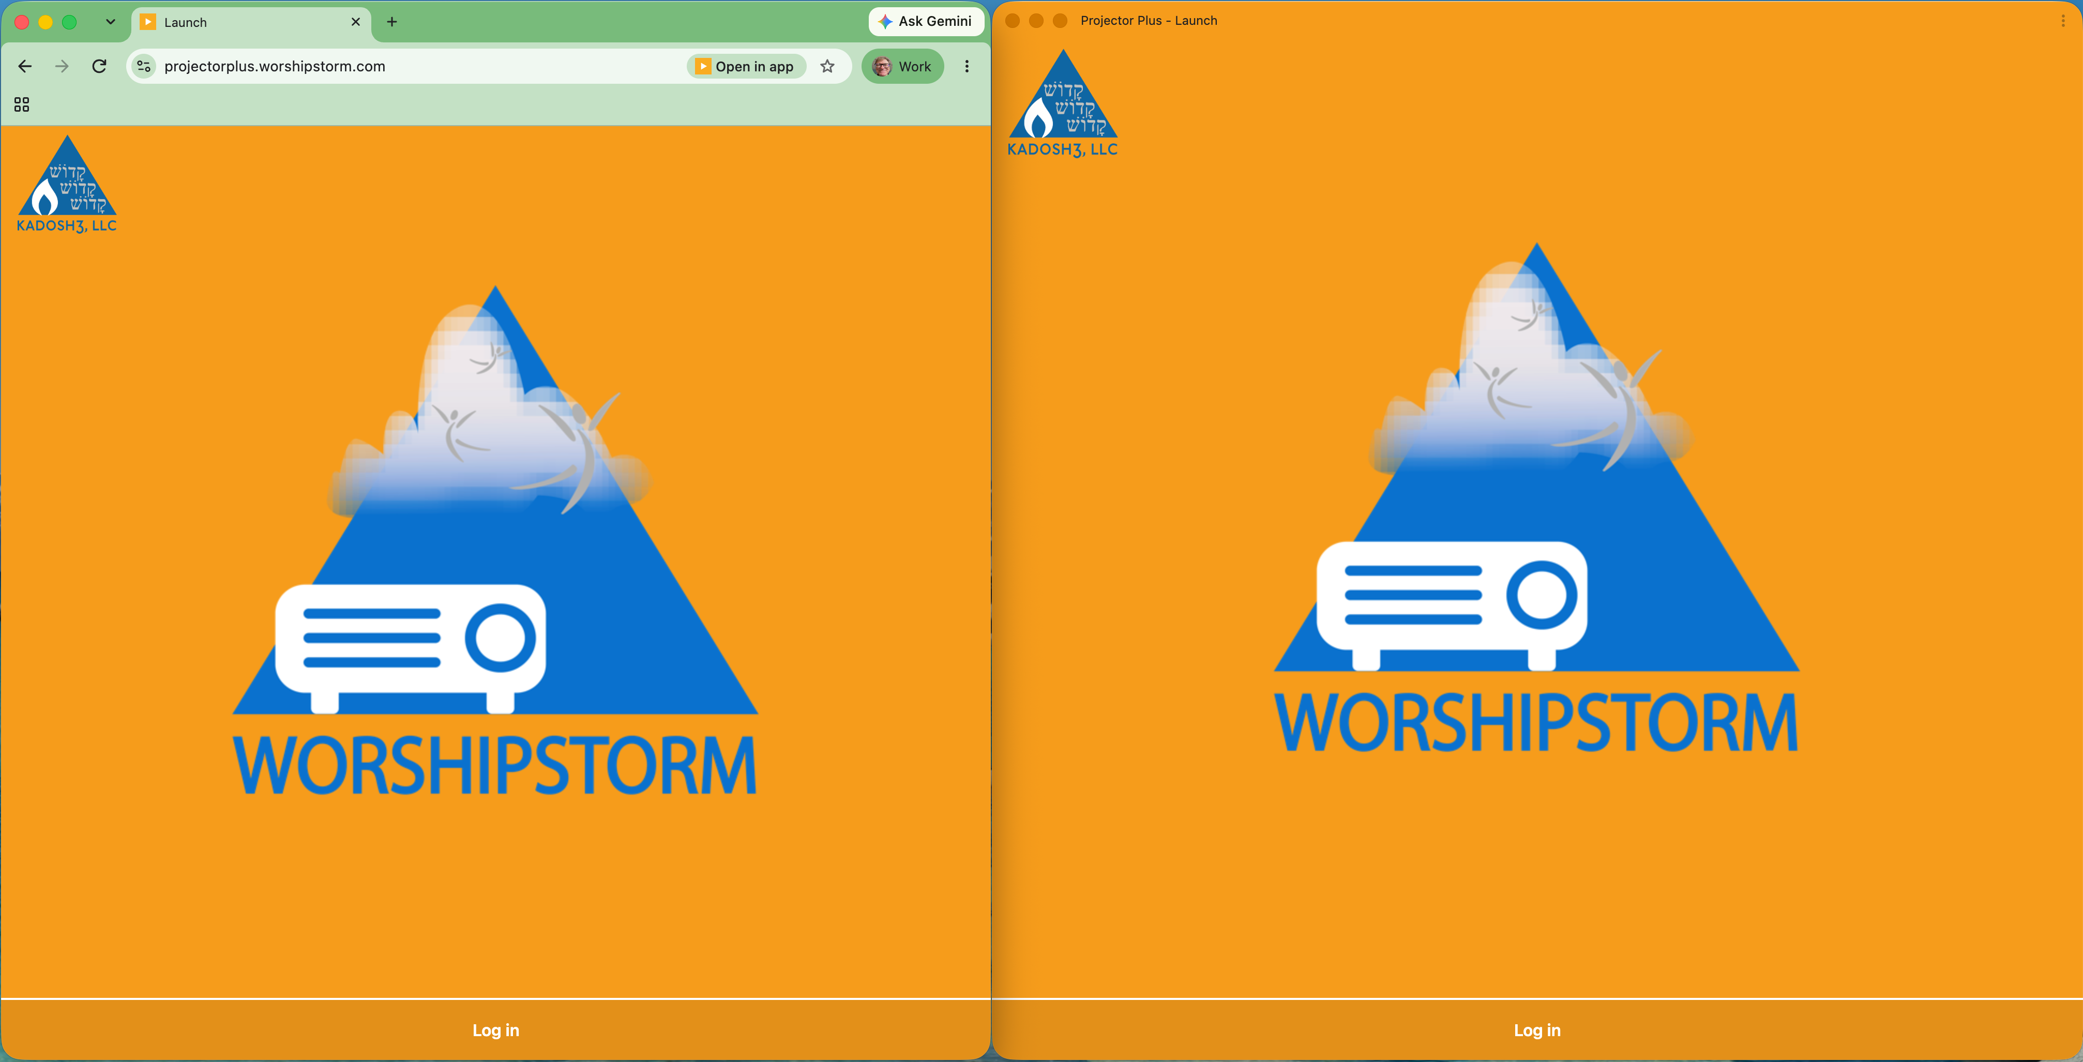Minimize the Chrome window with yellow button
Viewport: 2083px width, 1062px height.
46,22
